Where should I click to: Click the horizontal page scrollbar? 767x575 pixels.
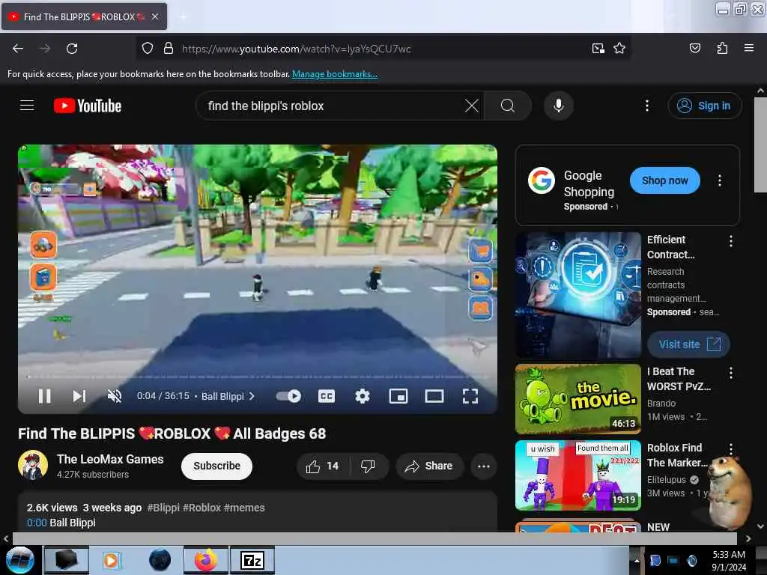point(375,538)
